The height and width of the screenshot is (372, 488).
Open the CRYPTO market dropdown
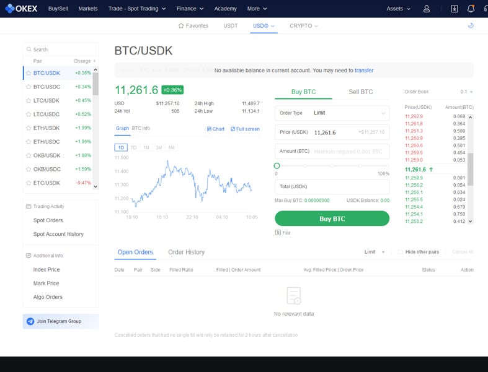pos(304,26)
